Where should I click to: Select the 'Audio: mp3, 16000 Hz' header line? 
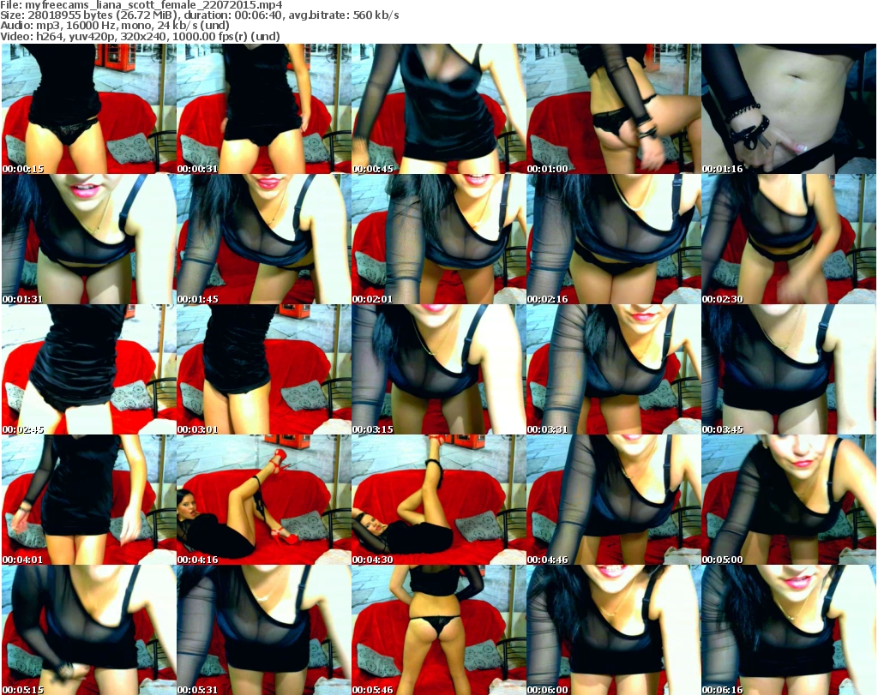tap(115, 26)
